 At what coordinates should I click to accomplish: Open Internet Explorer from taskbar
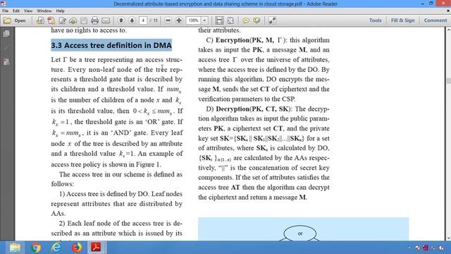pyautogui.click(x=56, y=248)
